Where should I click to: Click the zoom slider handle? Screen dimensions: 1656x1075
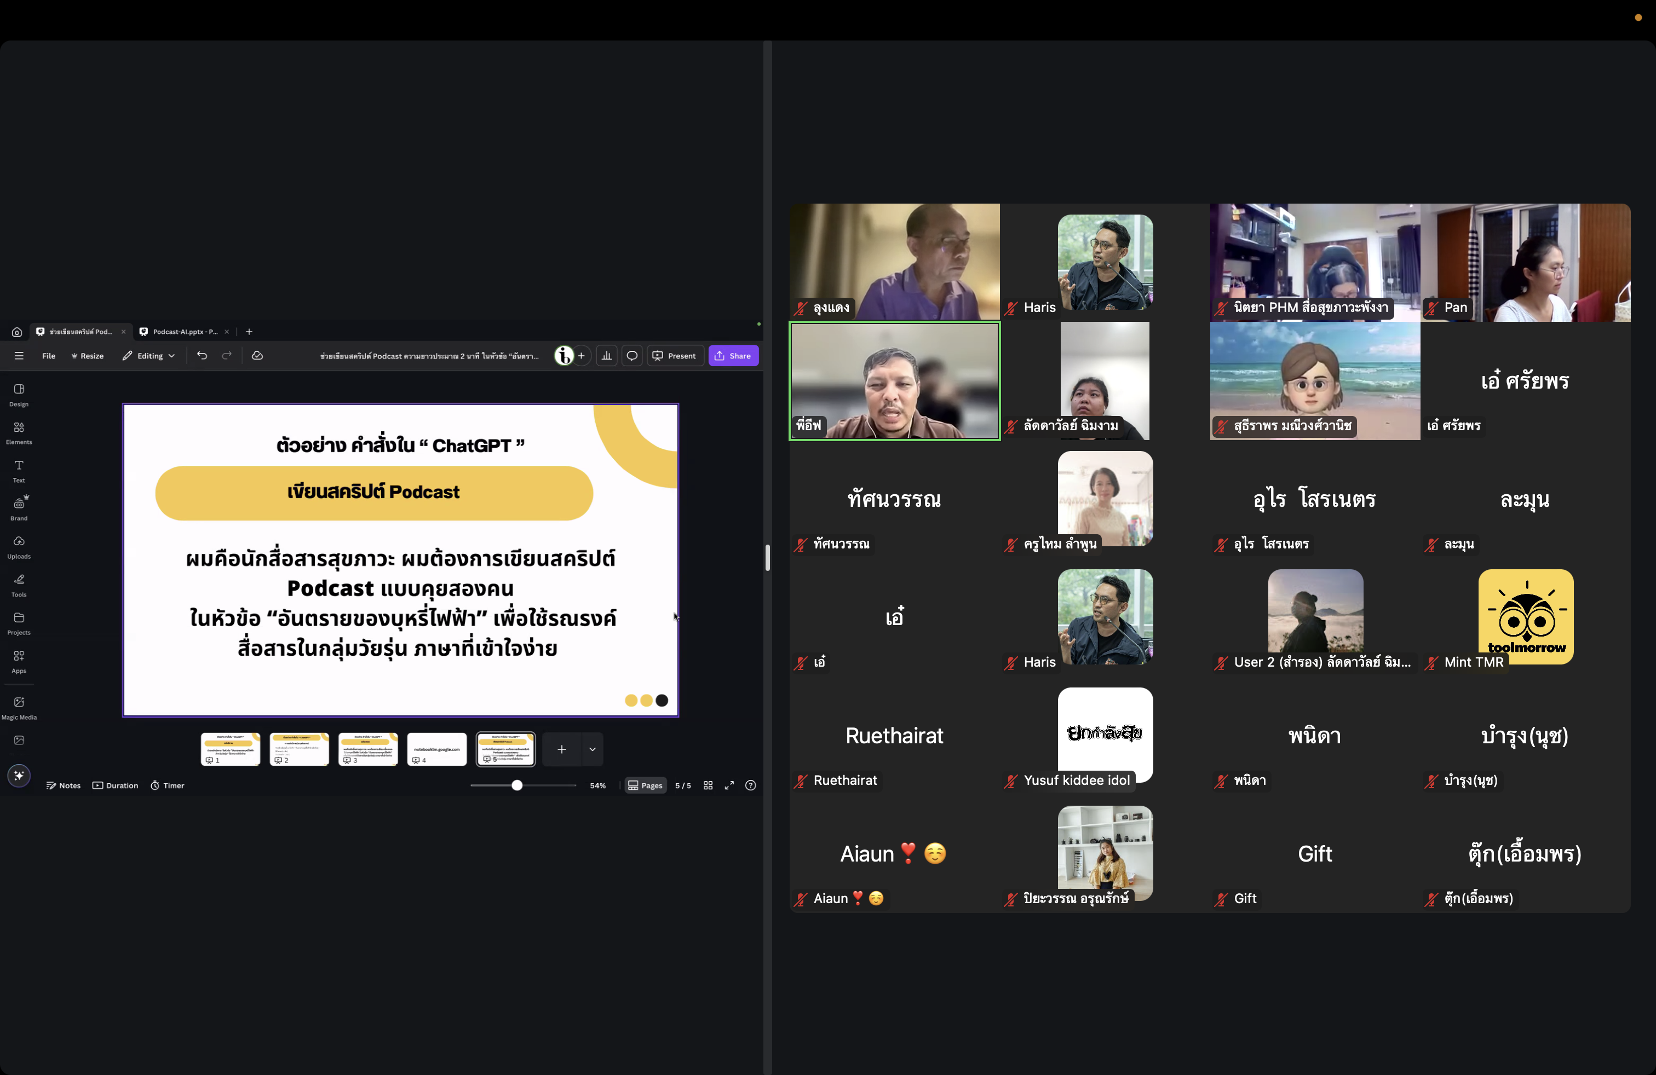tap(517, 785)
